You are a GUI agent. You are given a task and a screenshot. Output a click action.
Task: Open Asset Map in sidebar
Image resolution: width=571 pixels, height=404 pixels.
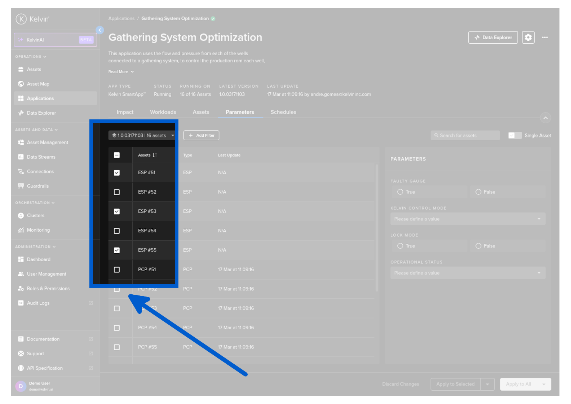point(38,84)
